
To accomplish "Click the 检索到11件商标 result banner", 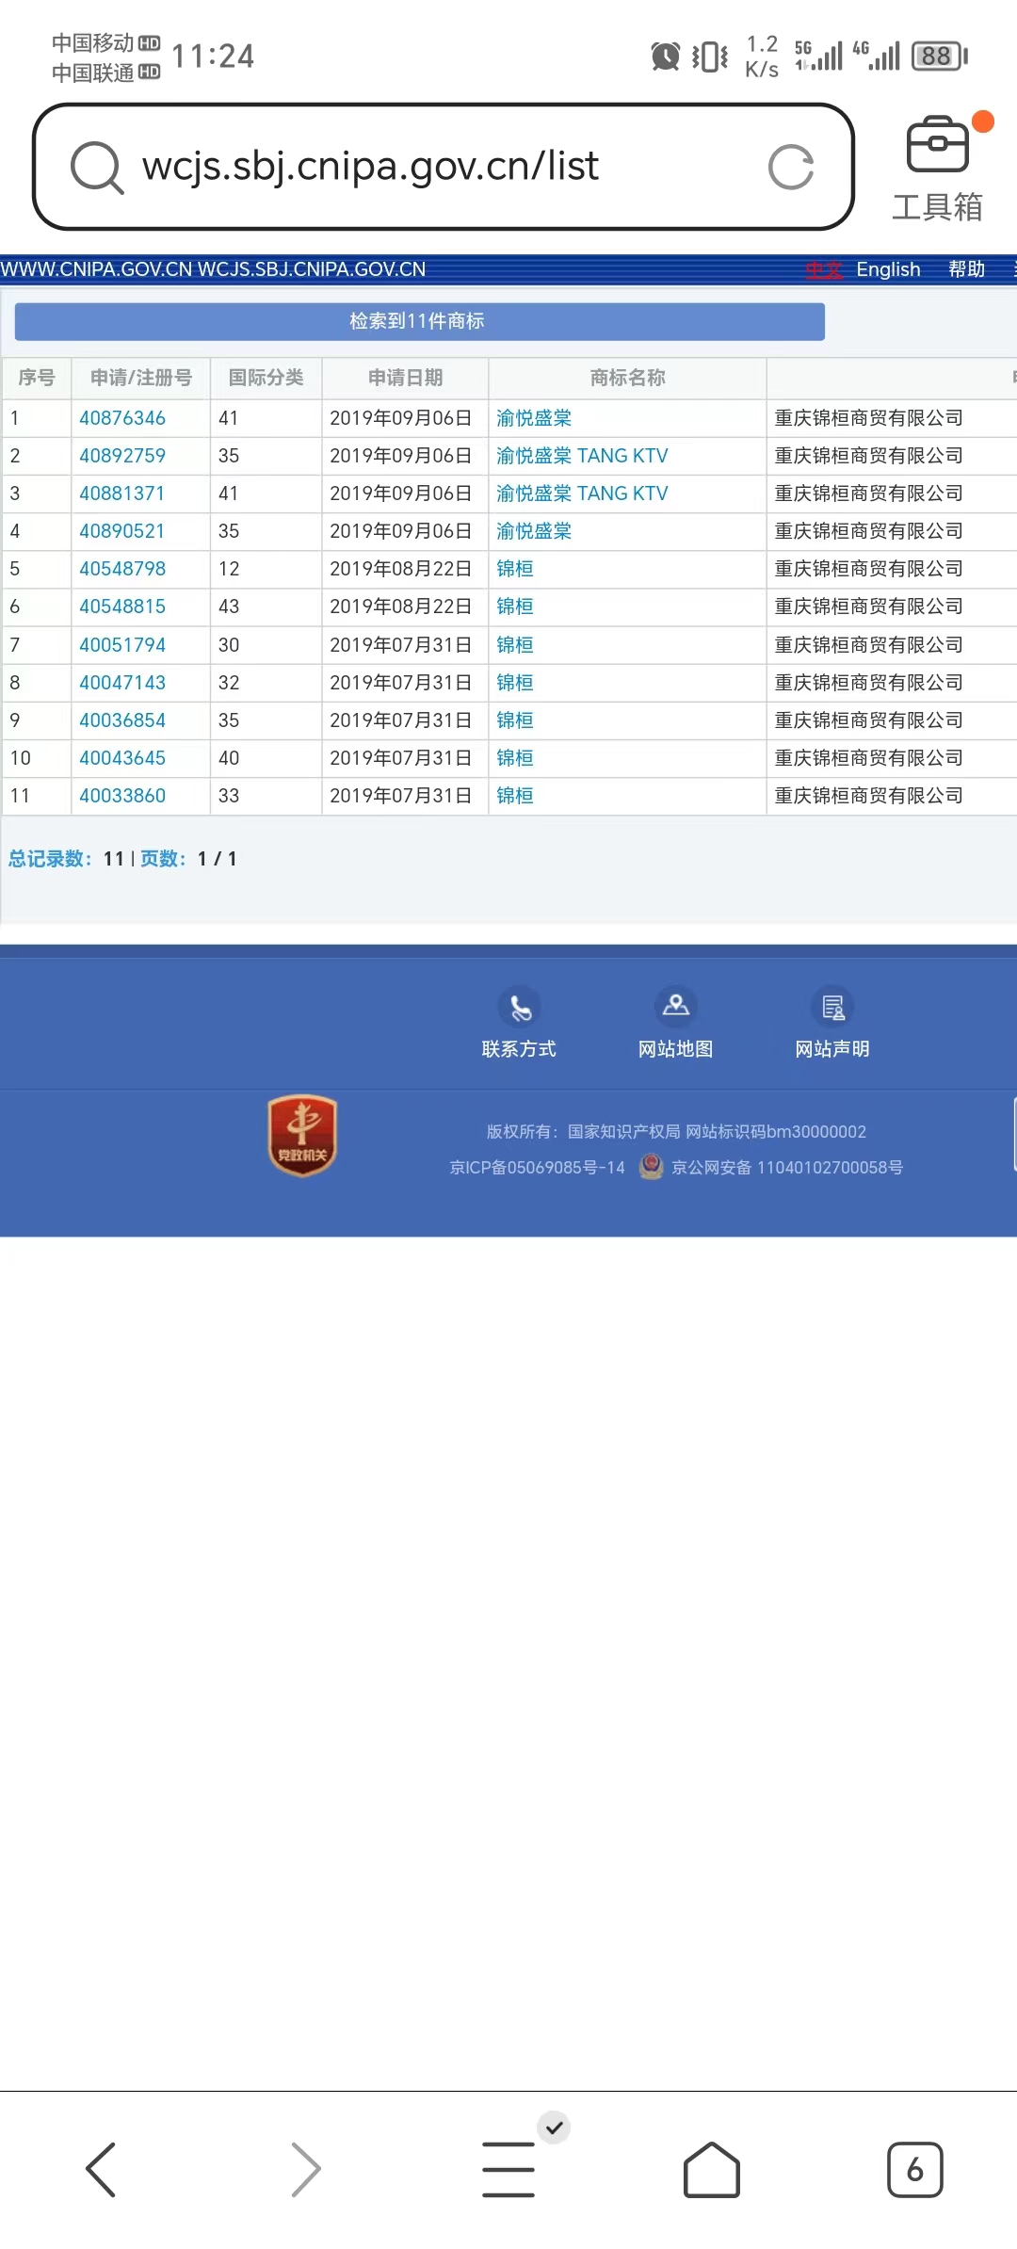I will (x=419, y=321).
